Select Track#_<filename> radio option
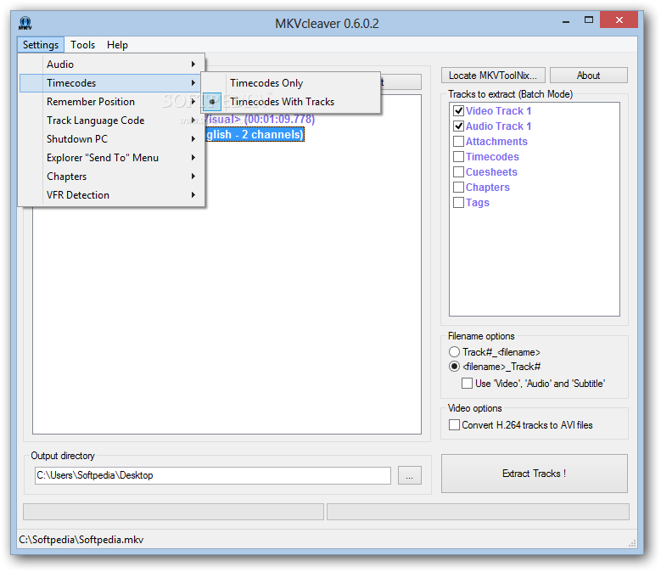The image size is (661, 572). click(x=454, y=352)
